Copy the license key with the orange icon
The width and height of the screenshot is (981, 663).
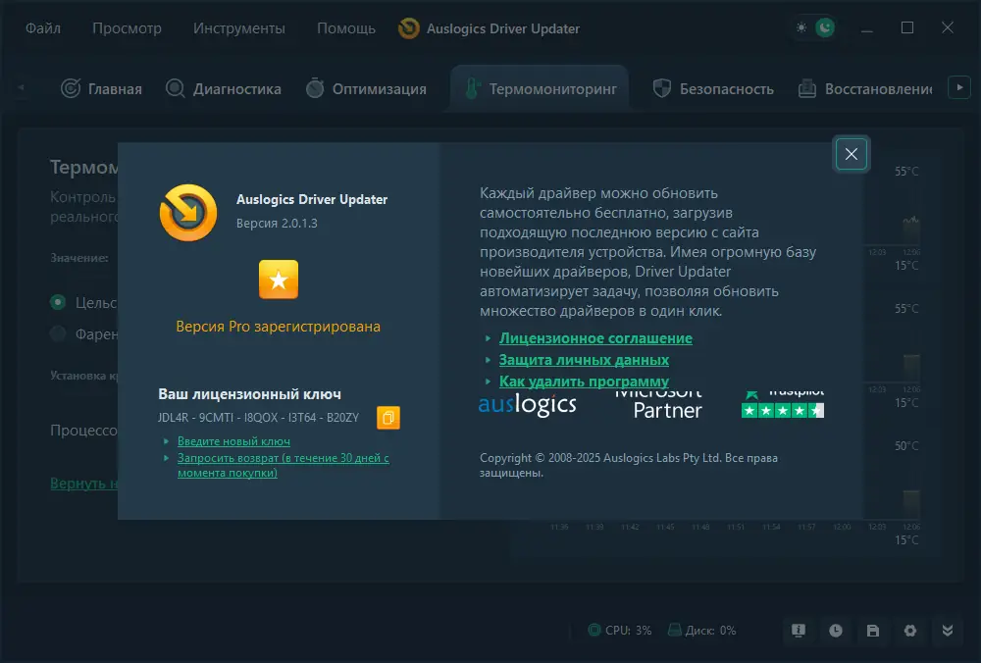pyautogui.click(x=387, y=418)
